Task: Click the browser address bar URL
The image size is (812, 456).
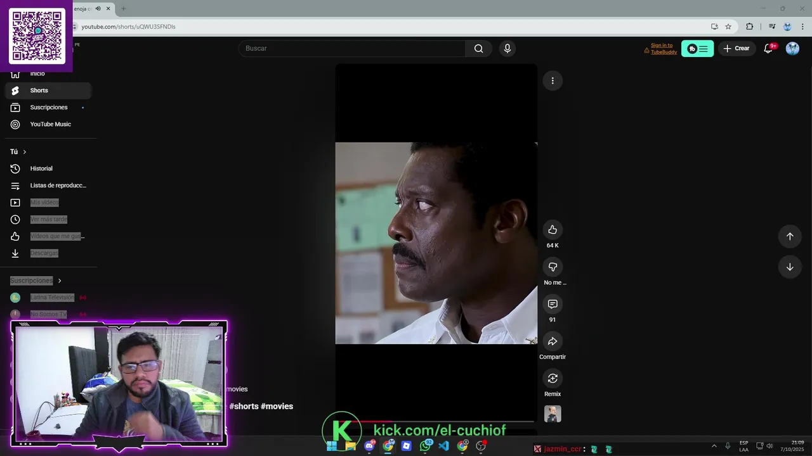Action: [x=128, y=27]
